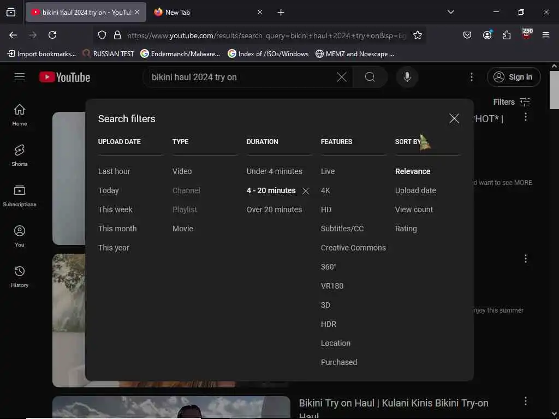Open more options for the second video result
This screenshot has height=419, width=559.
tap(526, 259)
